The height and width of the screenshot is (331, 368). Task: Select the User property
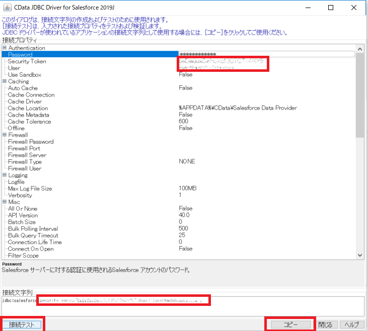[14, 68]
